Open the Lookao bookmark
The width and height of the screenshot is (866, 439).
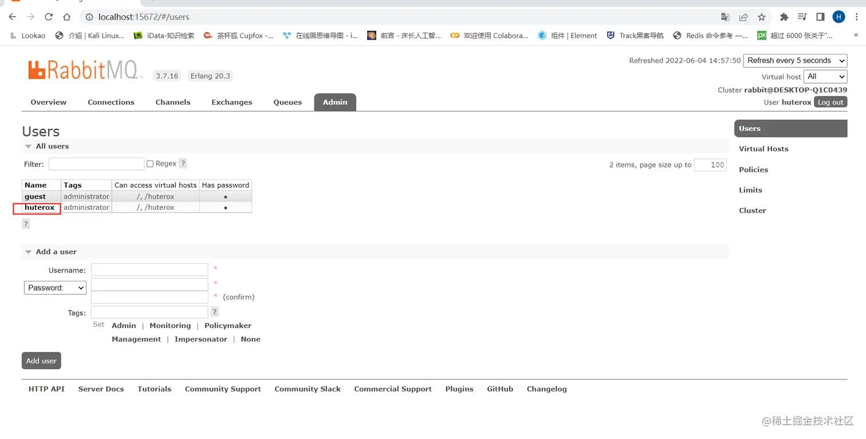[27, 36]
